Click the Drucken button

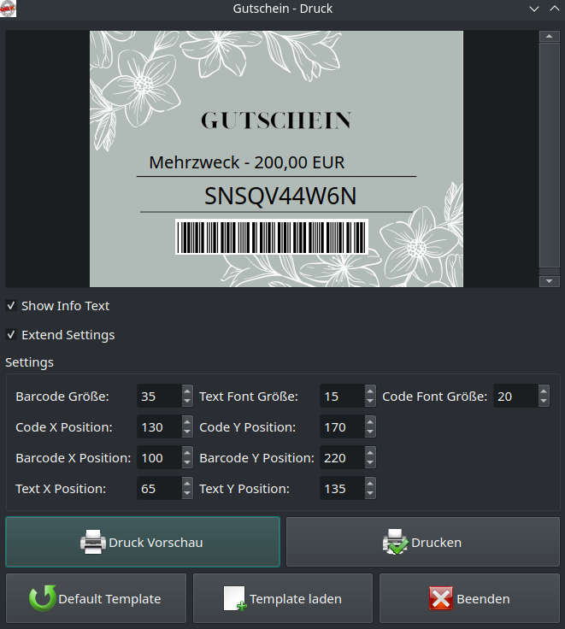coord(423,542)
